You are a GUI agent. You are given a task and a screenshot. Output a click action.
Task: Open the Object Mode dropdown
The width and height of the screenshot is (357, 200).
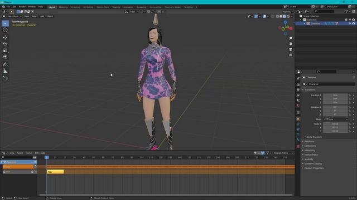[x=12, y=16]
